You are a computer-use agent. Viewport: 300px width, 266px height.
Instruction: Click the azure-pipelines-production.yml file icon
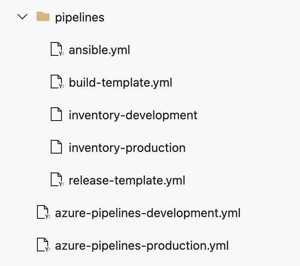pos(43,245)
